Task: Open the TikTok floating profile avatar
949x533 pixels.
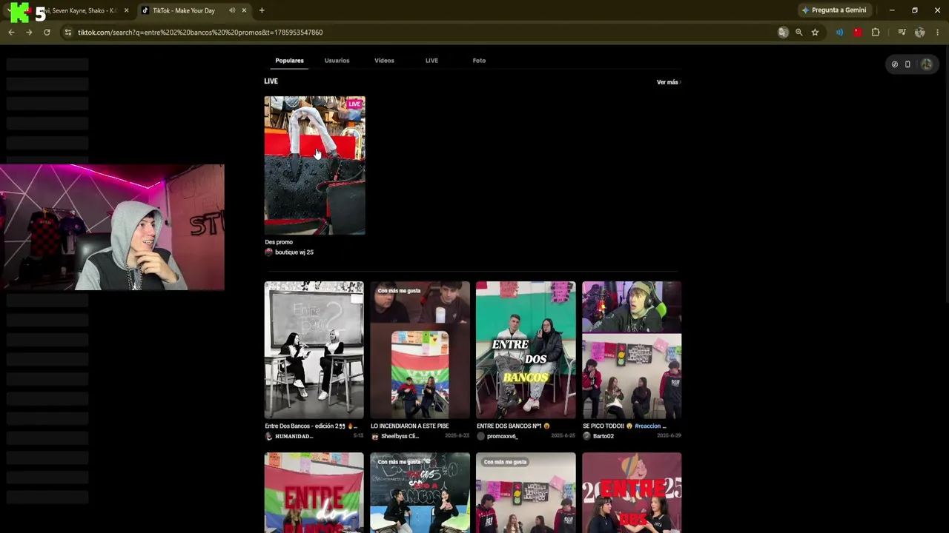Action: click(x=926, y=64)
